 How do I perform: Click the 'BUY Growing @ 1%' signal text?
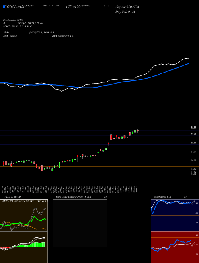(62, 36)
